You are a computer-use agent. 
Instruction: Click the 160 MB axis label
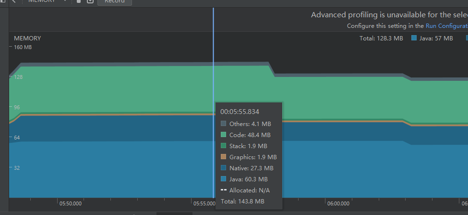[23, 47]
